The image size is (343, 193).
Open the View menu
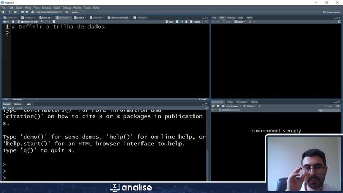click(28, 8)
